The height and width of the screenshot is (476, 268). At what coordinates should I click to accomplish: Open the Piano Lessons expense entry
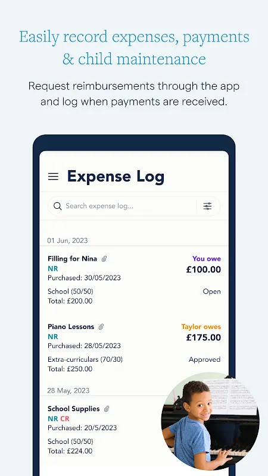pyautogui.click(x=134, y=348)
